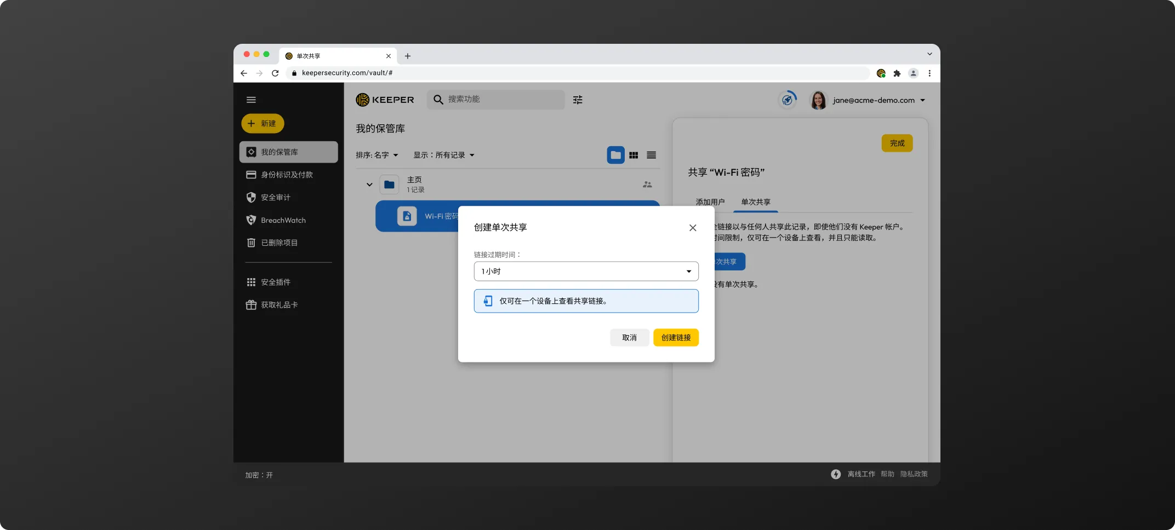Viewport: 1175px width, 530px height.
Task: Open the hamburger menu in sidebar
Action: click(251, 100)
